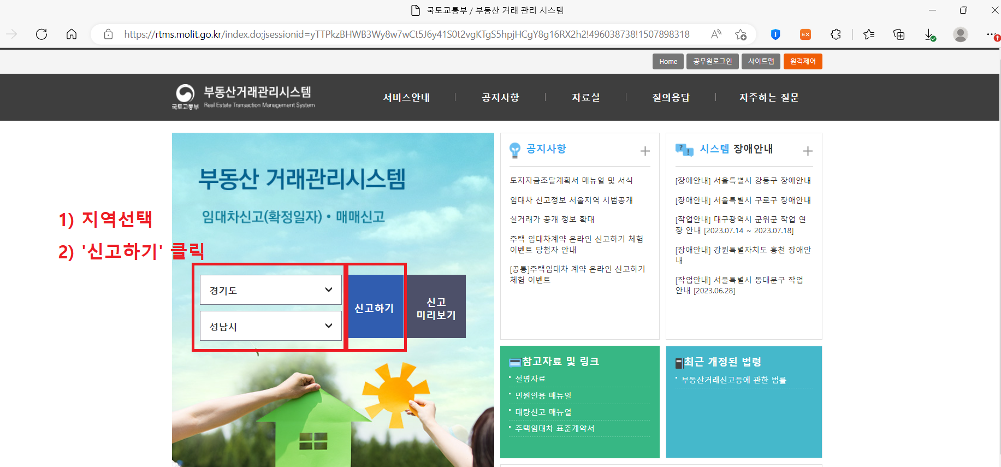Open Read Aloud icon in address bar
Viewport: 1001px width, 467px height.
716,34
